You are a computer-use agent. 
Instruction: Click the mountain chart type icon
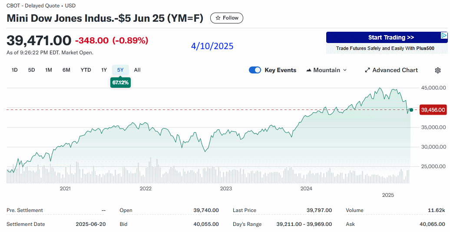[309, 70]
